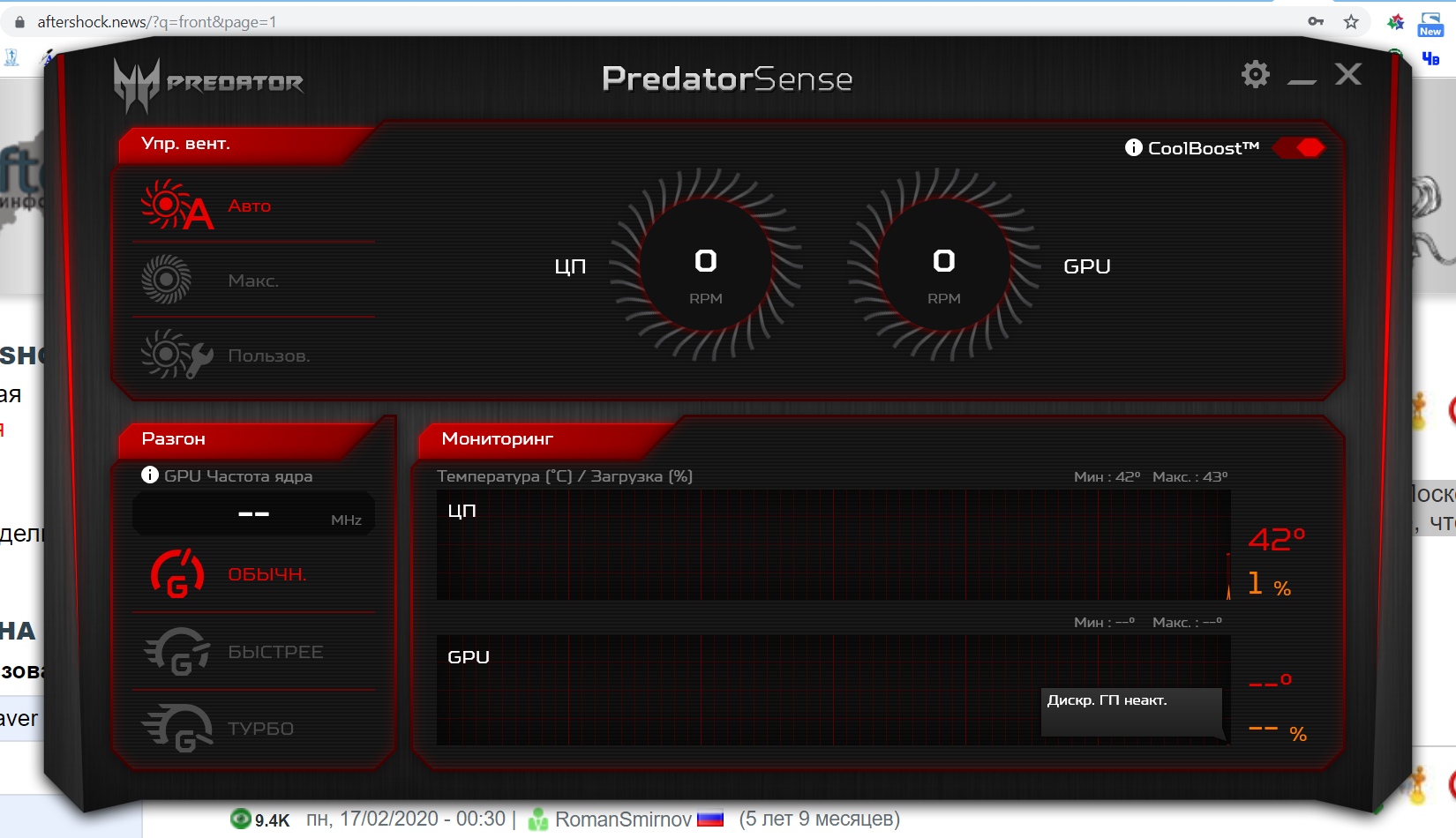Open the fan control tab header
1456x838 pixels.
[x=186, y=144]
